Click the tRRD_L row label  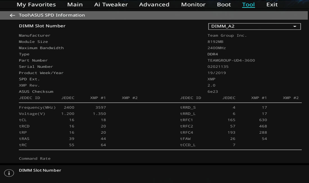[x=188, y=114]
